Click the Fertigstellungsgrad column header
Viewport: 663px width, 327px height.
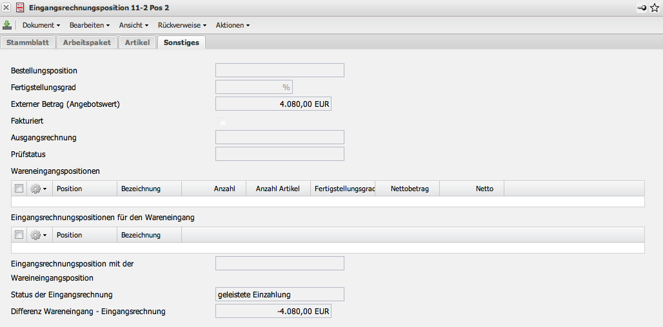point(342,189)
